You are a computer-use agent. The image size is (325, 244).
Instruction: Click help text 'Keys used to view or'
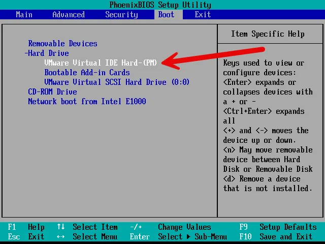[264, 63]
